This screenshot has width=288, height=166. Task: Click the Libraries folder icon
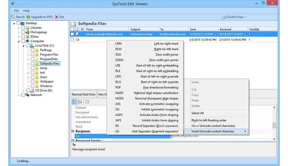point(27,27)
